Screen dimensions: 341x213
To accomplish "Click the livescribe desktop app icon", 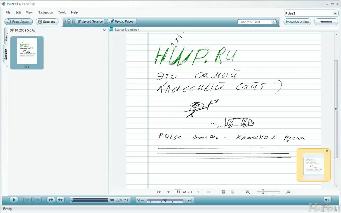I will coord(3,4).
